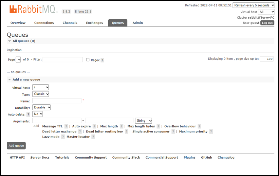Show help for Message TTL argument

click(66, 126)
